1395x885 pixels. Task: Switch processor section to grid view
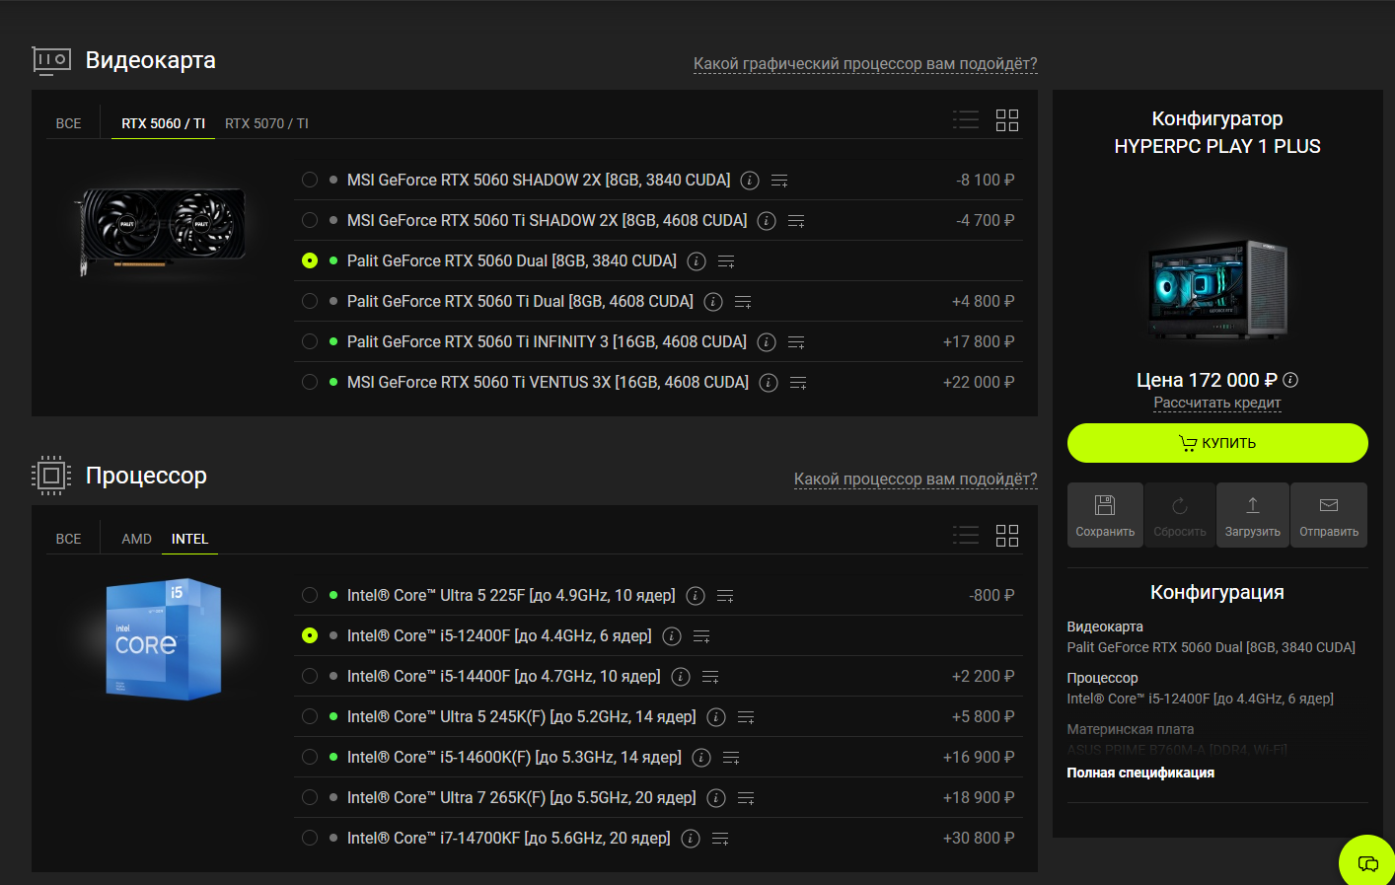pos(1007,536)
